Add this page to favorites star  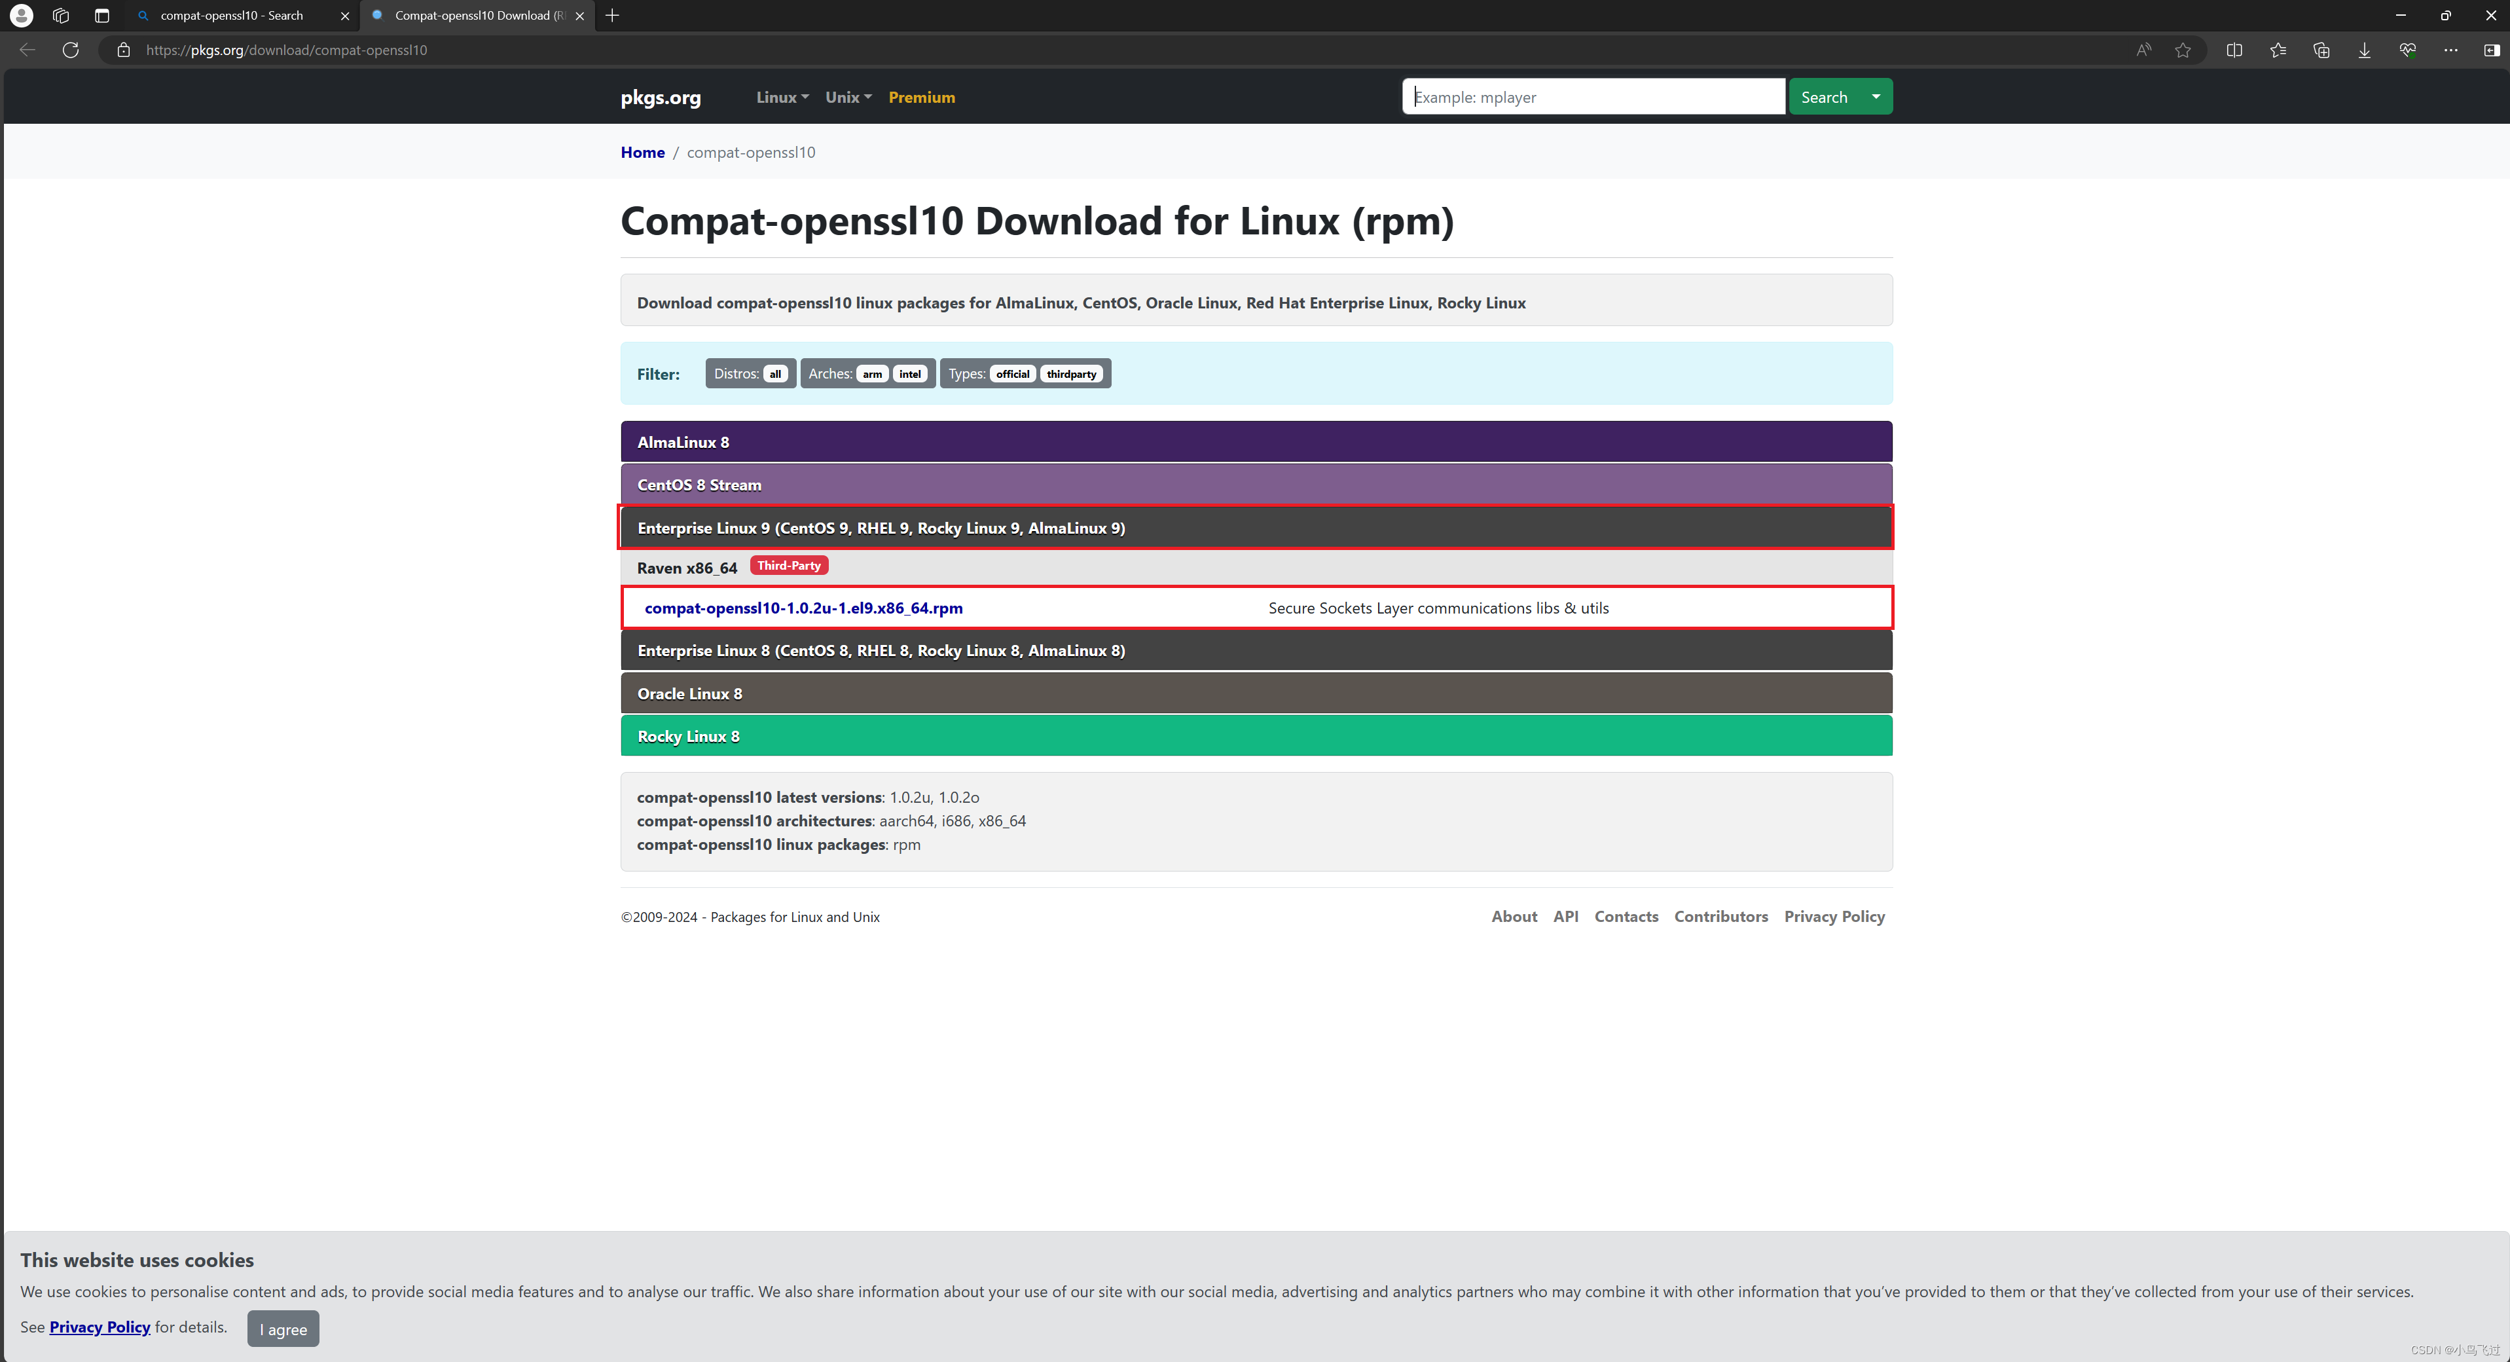pos(2183,50)
